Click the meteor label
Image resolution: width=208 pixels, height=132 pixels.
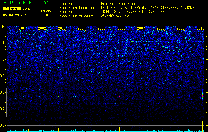coord(47,10)
